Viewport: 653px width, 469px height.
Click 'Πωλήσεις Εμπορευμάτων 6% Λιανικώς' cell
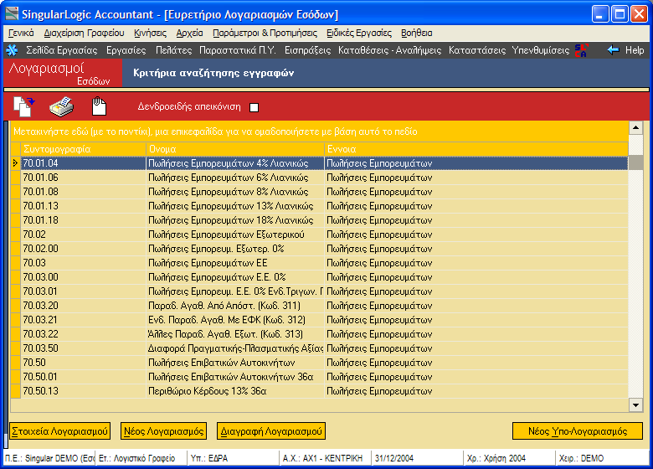[235, 178]
